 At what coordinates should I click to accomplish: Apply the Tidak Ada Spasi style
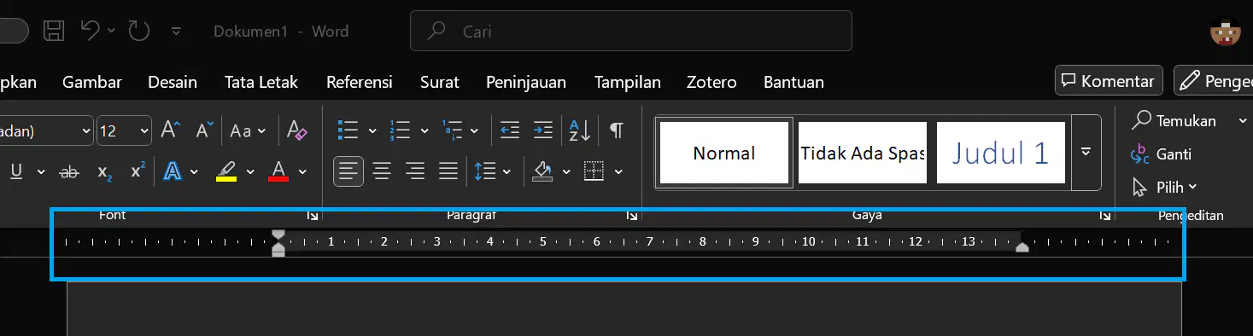pyautogui.click(x=863, y=153)
